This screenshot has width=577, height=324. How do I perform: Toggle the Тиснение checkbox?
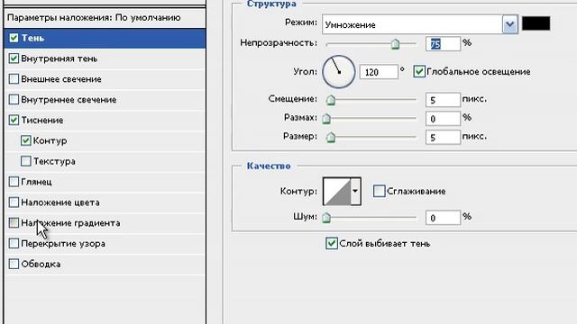14,120
